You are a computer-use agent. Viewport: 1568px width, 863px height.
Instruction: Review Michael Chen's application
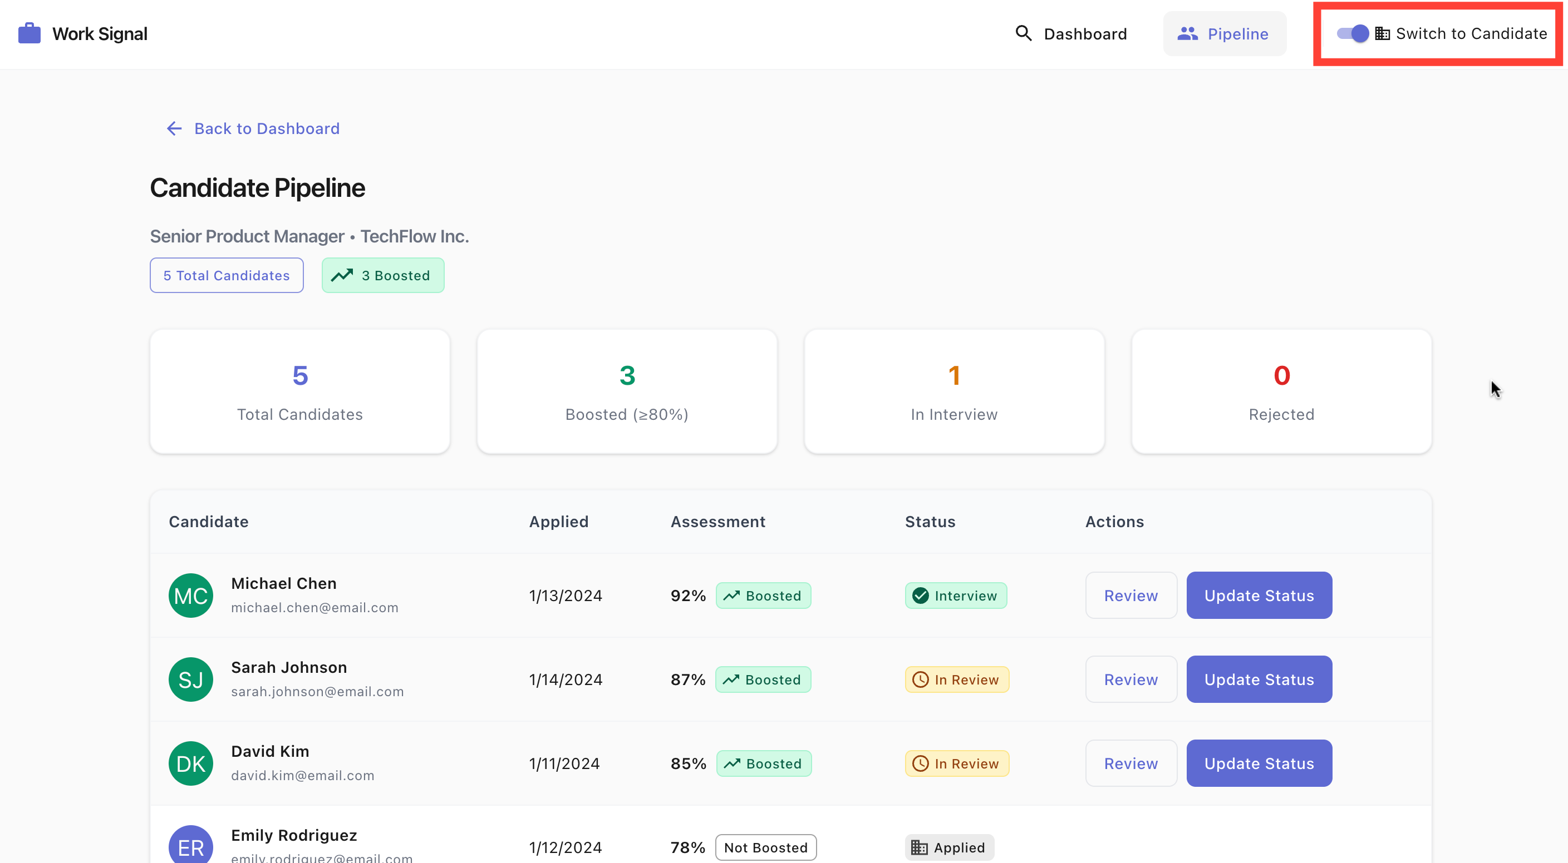[x=1130, y=596]
